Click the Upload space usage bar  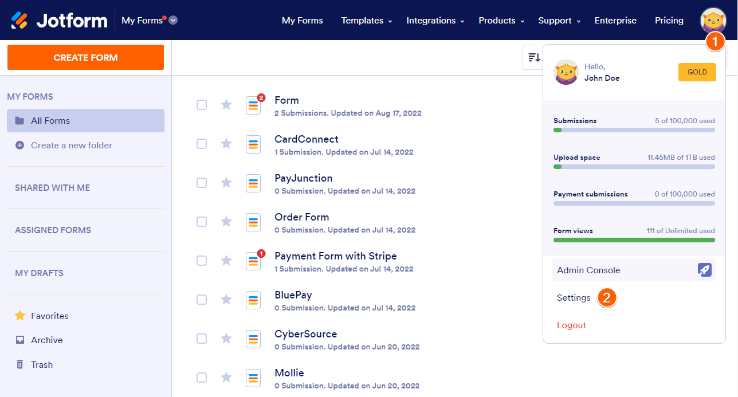click(x=634, y=167)
